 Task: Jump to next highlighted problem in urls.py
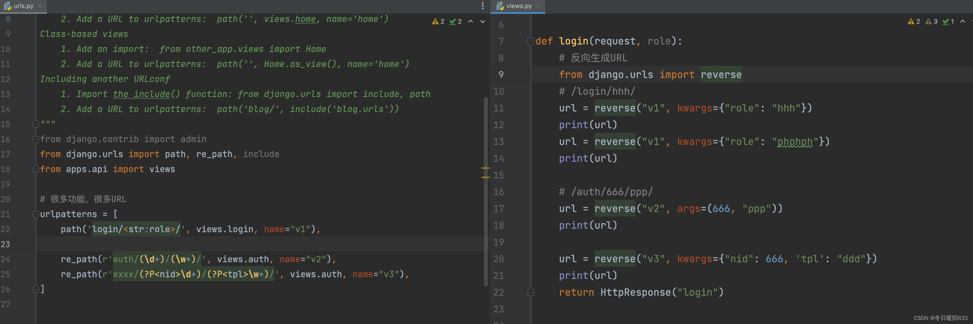(482, 21)
